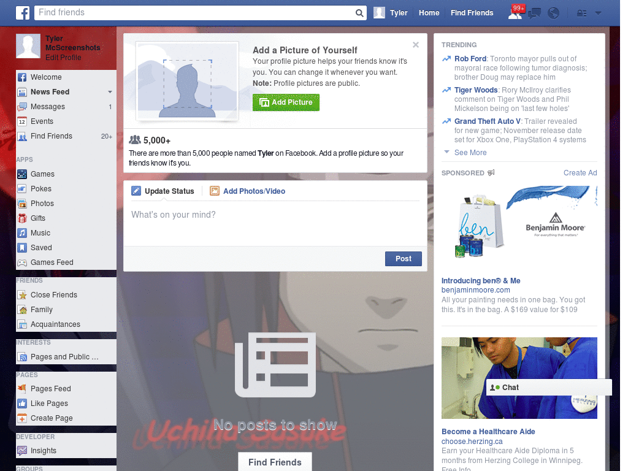Open Tyler profile name in top bar
628x471 pixels.
pos(399,13)
